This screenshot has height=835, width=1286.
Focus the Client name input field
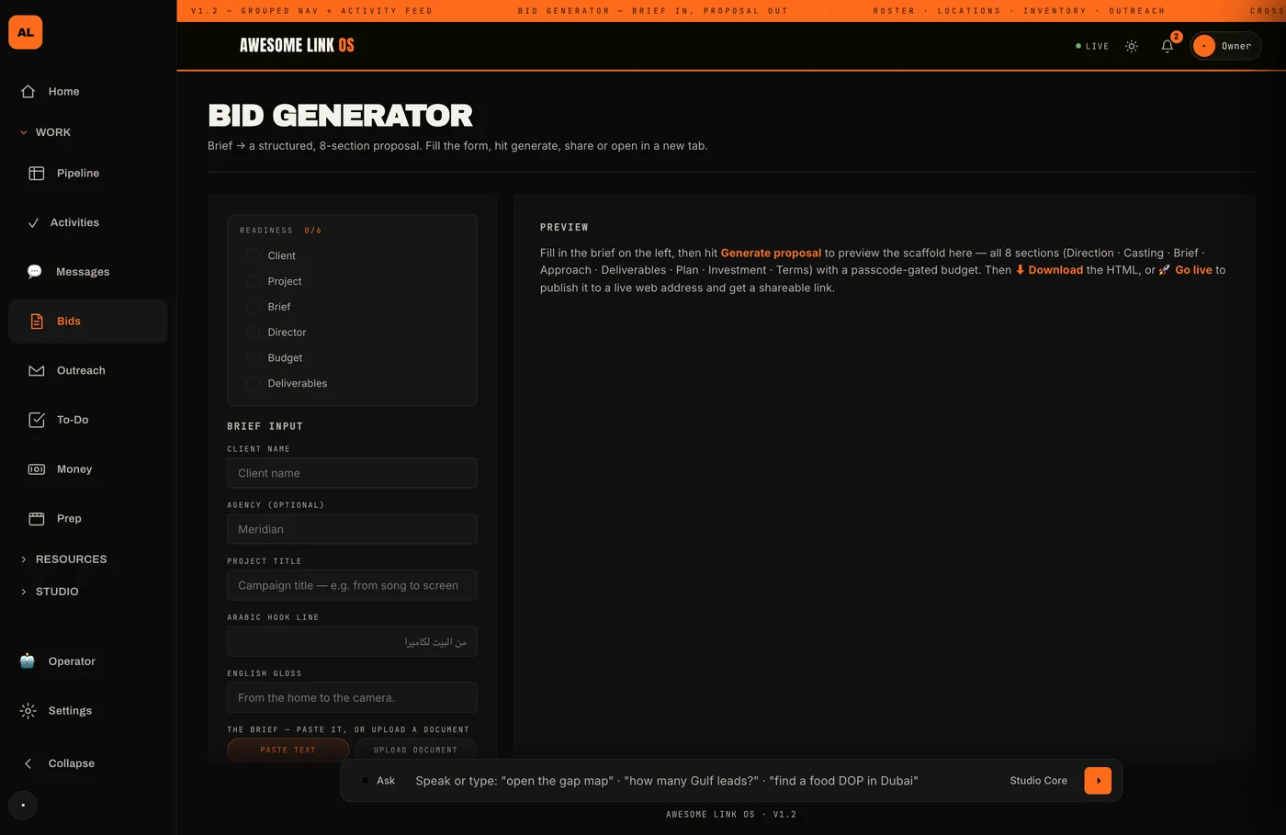(352, 473)
